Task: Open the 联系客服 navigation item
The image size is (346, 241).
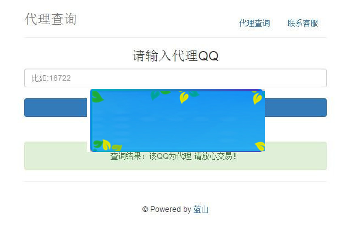Action: [303, 24]
